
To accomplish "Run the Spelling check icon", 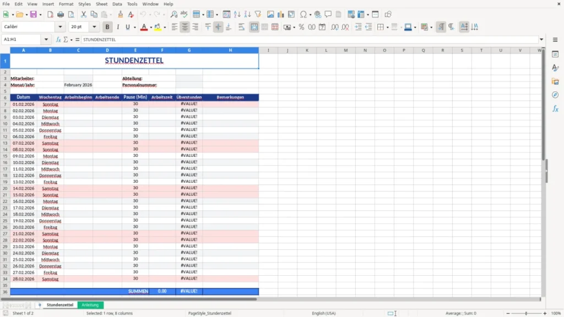I will coord(184,14).
